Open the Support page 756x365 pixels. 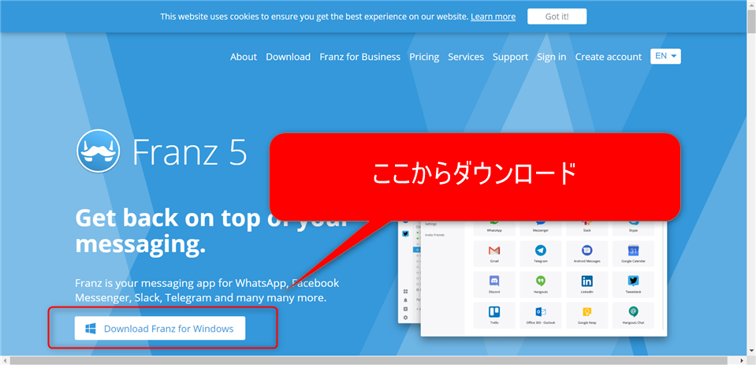510,57
